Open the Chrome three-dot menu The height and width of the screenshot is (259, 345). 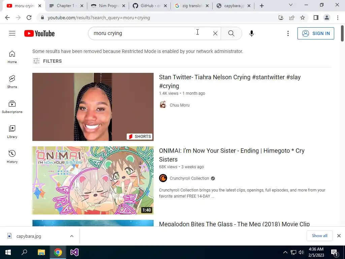[x=338, y=18]
